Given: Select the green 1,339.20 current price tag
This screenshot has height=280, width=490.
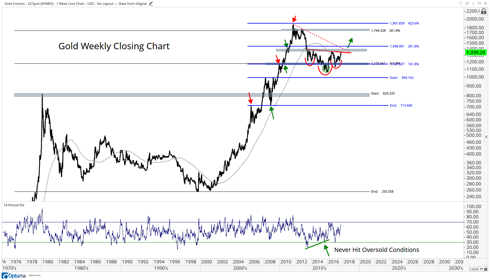Looking at the screenshot, I should point(475,53).
